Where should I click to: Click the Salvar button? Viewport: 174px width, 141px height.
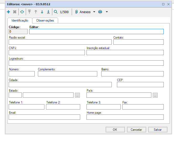(158, 129)
